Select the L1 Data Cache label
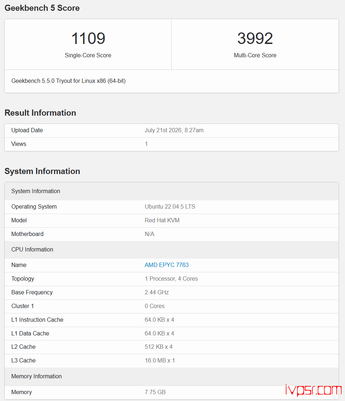 [x=30, y=334]
